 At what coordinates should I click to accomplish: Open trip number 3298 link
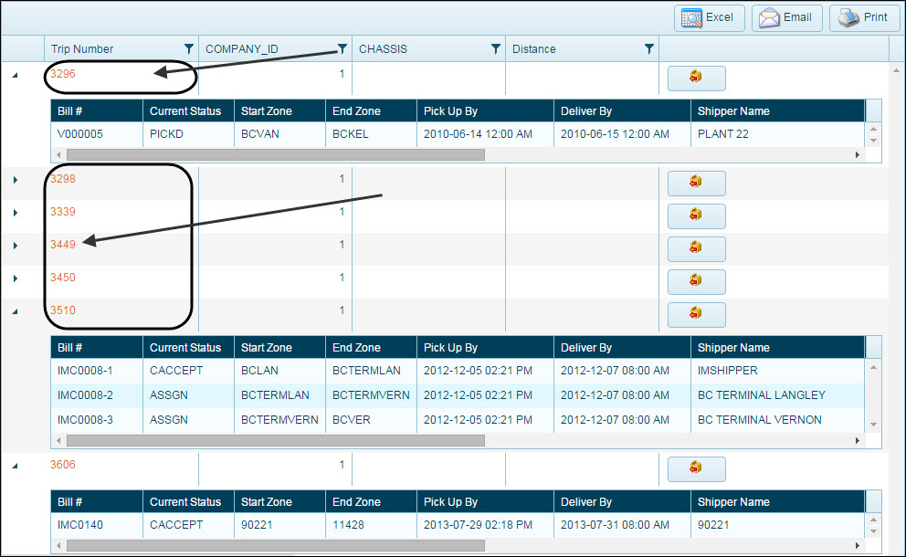(62, 179)
